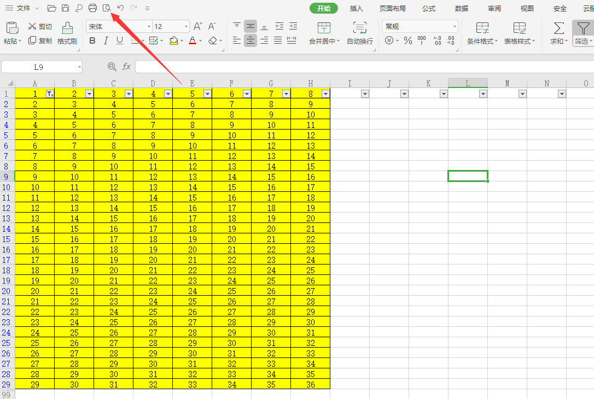Image resolution: width=594 pixels, height=399 pixels.
Task: Activate the 格式刷 format painter
Action: point(67,33)
